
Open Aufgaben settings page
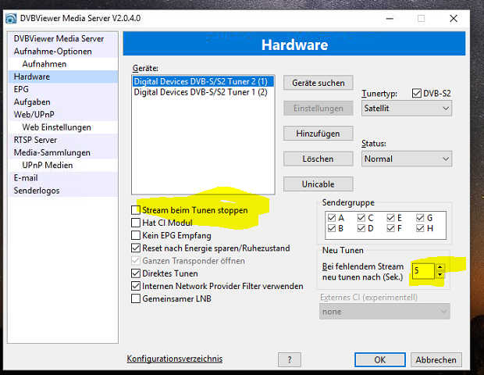(62, 102)
